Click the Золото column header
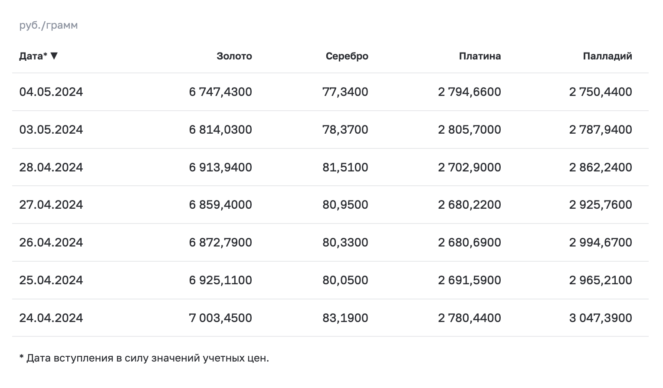Image resolution: width=663 pixels, height=388 pixels. (x=234, y=56)
